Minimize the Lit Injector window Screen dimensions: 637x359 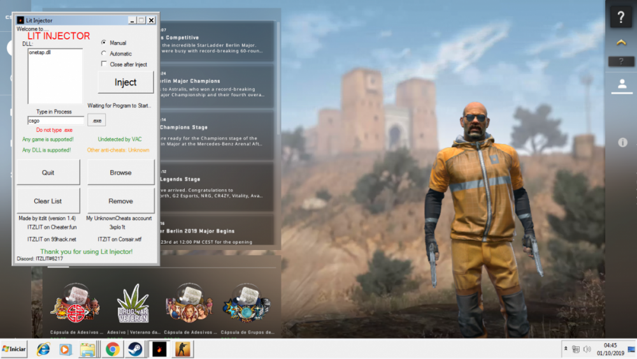click(x=132, y=20)
